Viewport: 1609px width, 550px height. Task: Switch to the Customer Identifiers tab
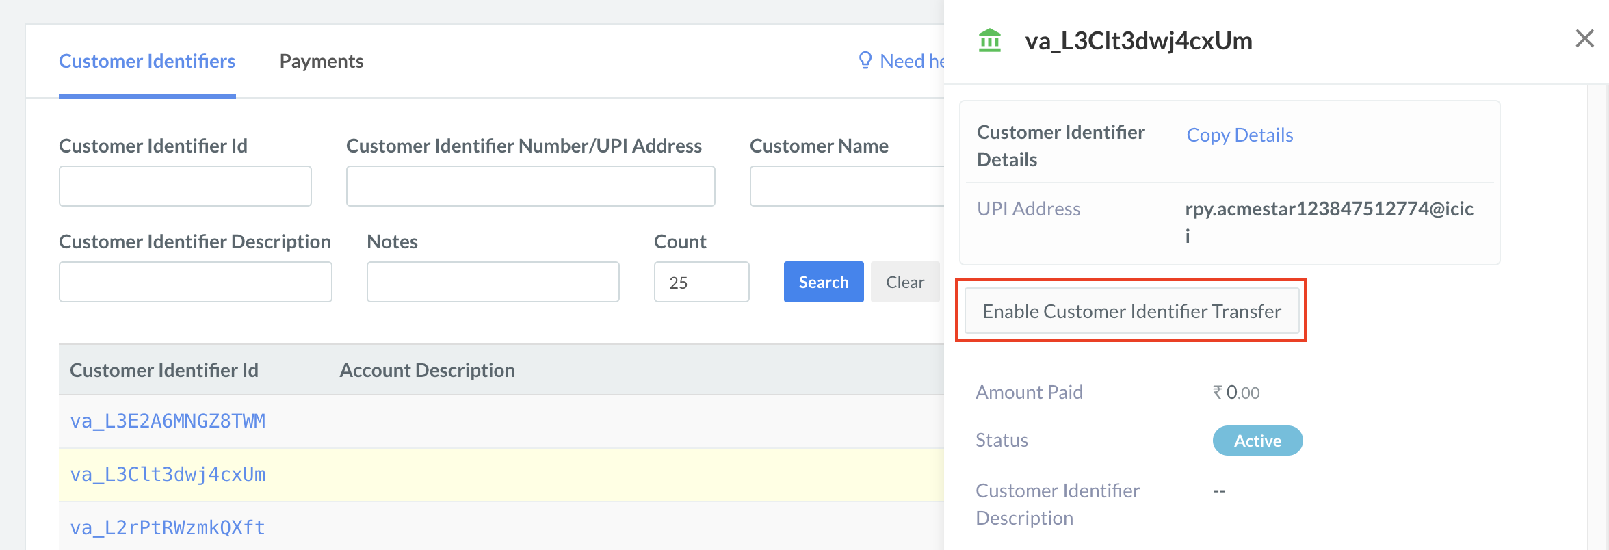pyautogui.click(x=147, y=61)
